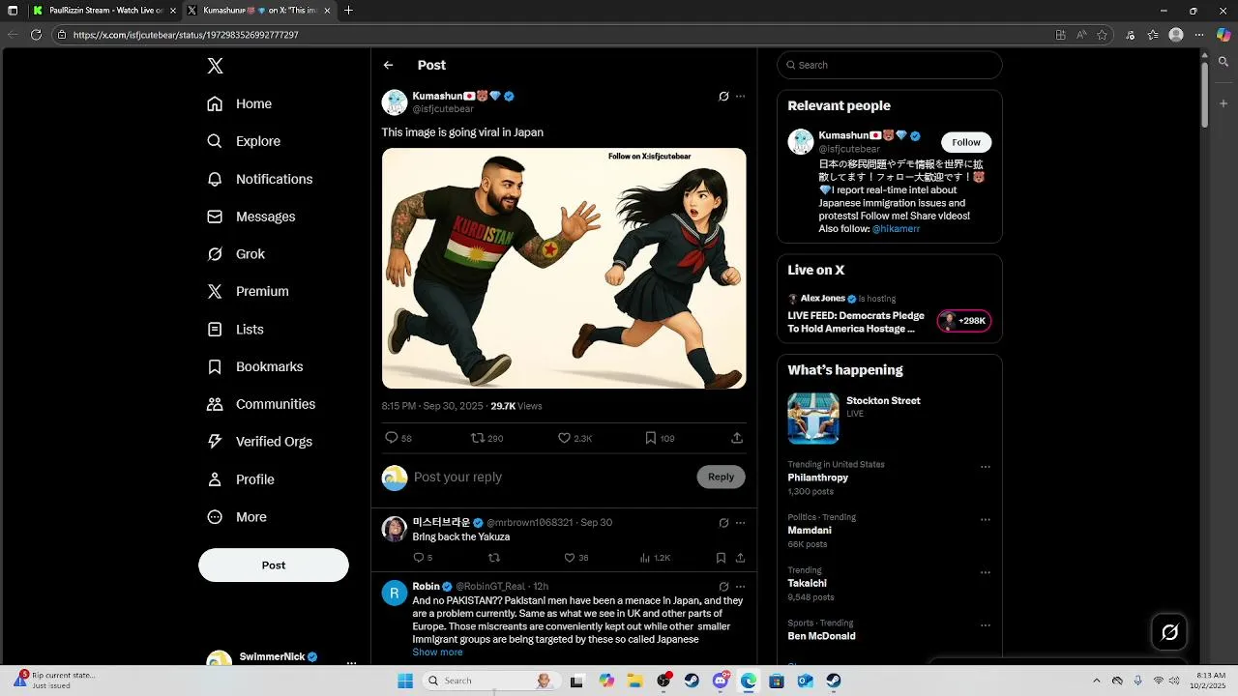The image size is (1238, 696).
Task: Open a new browser tab
Action: tap(348, 11)
